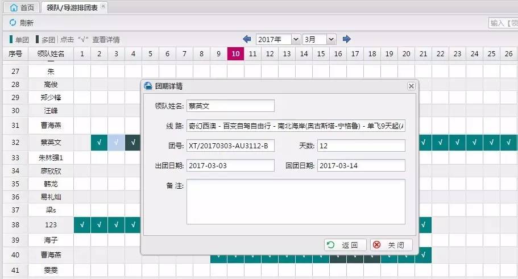Click the previous month left arrow

(x=247, y=39)
